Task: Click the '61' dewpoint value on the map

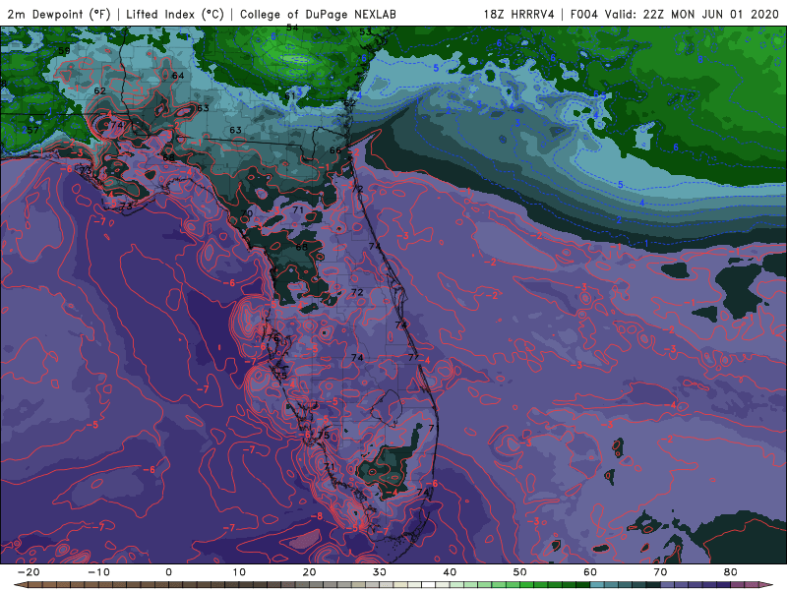Action: pos(290,96)
